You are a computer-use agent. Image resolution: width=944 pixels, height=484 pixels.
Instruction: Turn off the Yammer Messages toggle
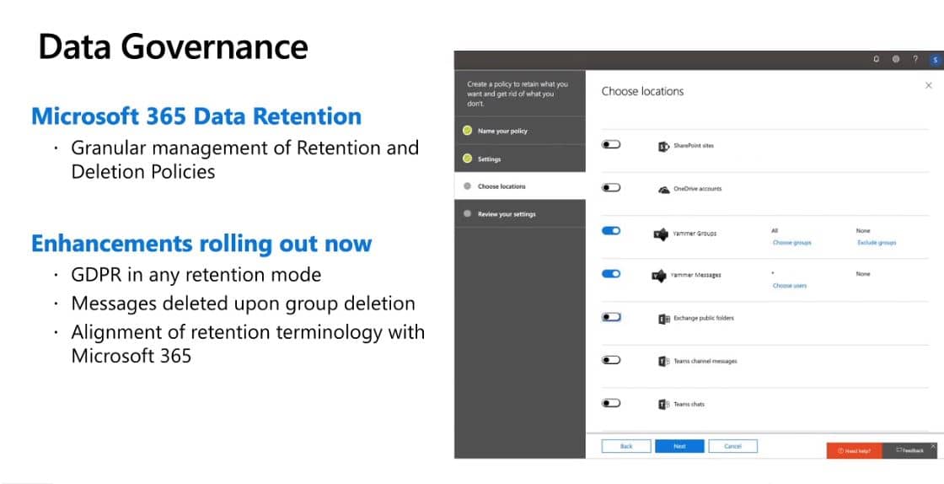(x=611, y=274)
